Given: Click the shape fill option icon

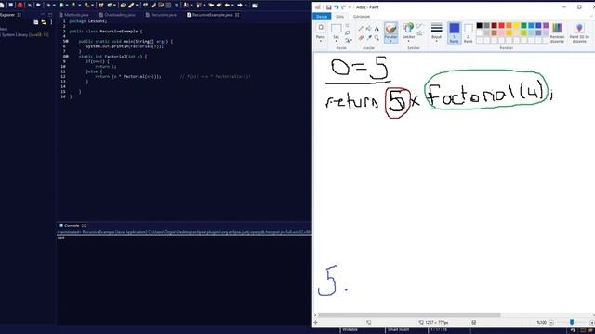Looking at the screenshot, I should point(419,33).
